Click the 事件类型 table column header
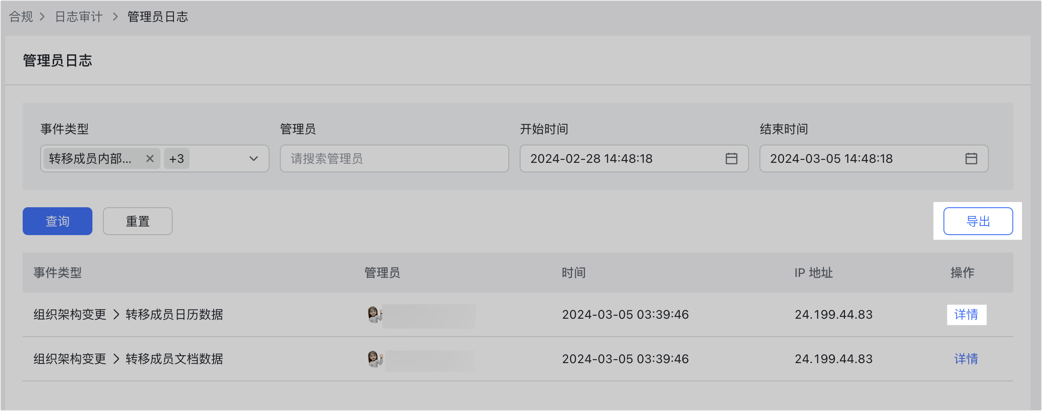 (x=58, y=273)
